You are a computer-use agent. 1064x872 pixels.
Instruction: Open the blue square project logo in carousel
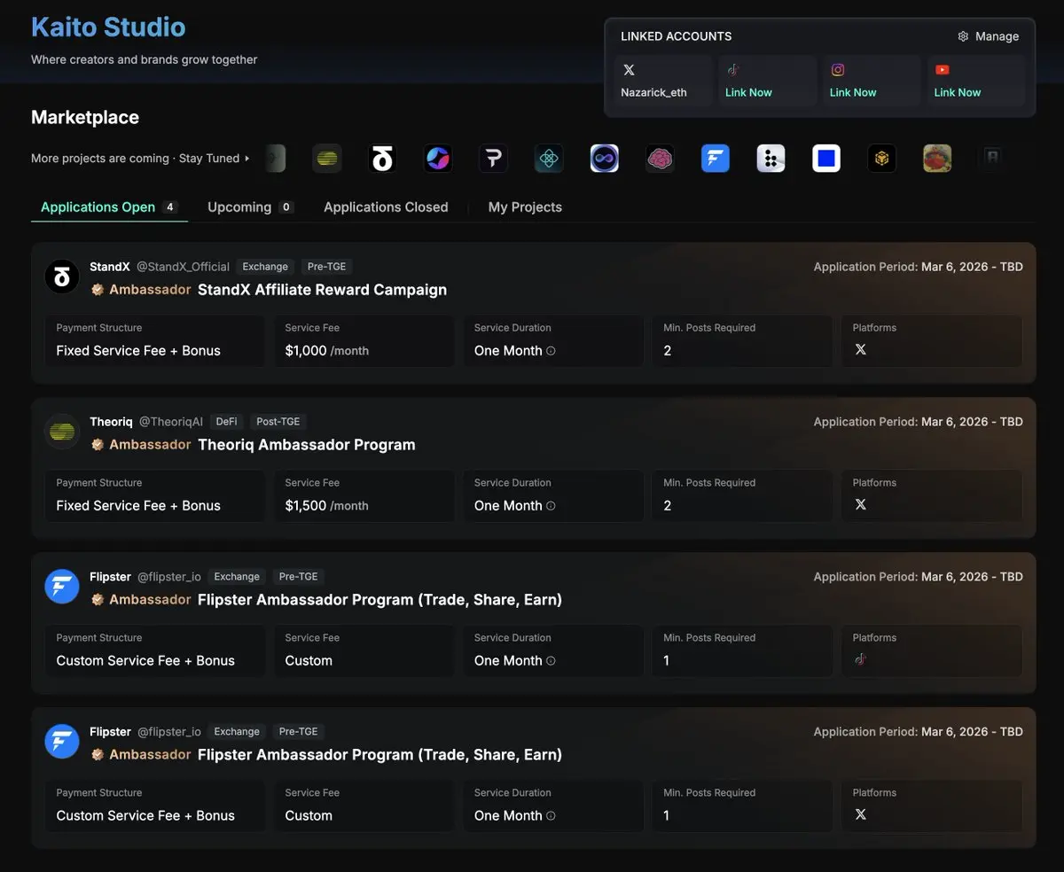click(826, 159)
